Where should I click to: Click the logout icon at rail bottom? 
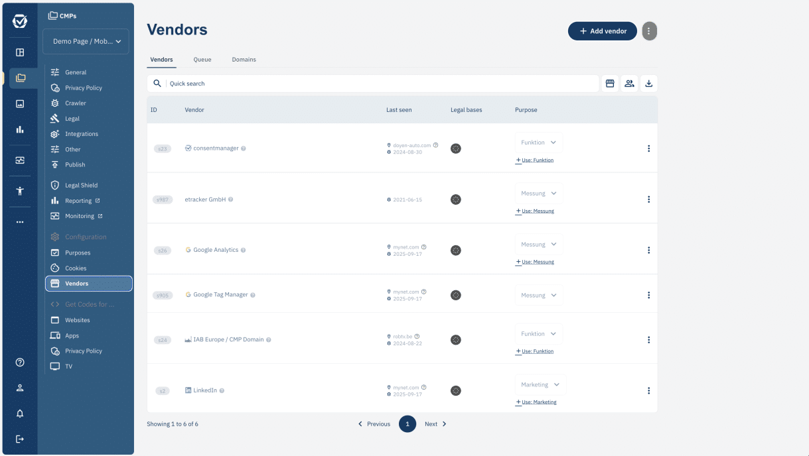pyautogui.click(x=20, y=439)
